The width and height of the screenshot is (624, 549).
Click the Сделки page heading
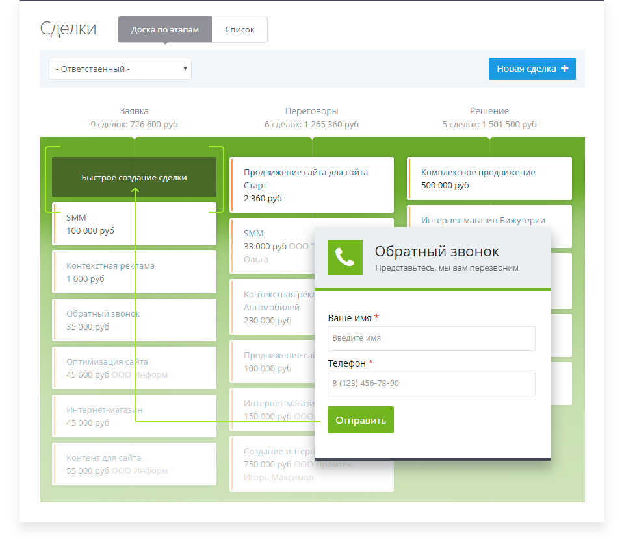point(68,29)
